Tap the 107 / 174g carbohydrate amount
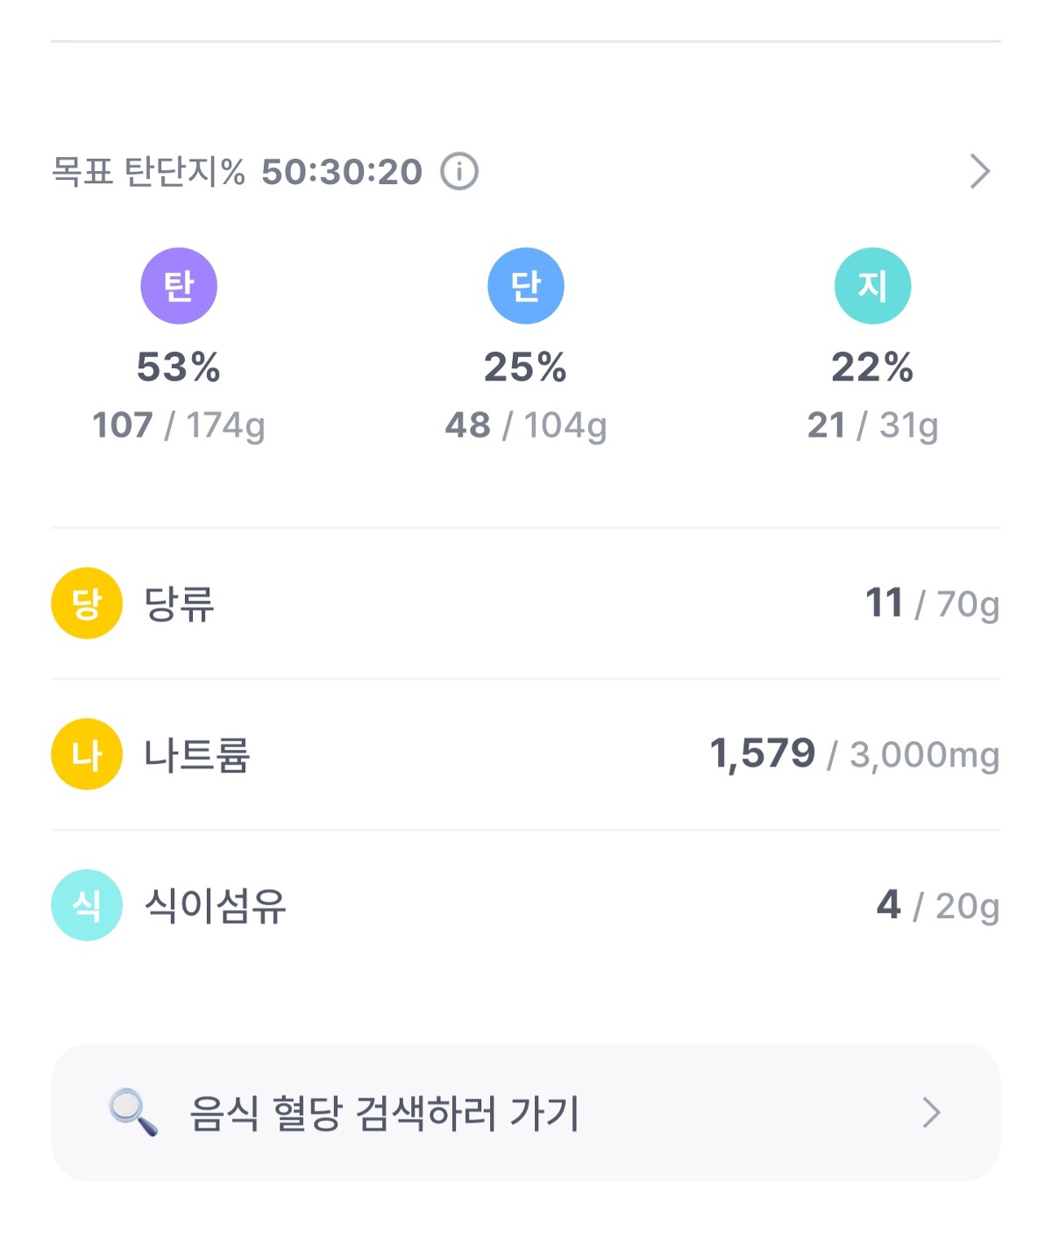This screenshot has height=1247, width=1052. [179, 425]
